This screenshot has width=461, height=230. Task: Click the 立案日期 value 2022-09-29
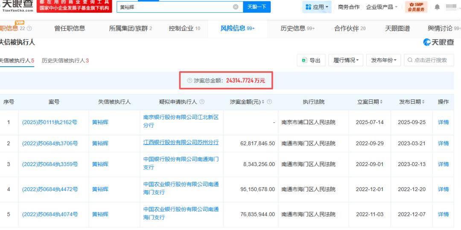(x=370, y=143)
